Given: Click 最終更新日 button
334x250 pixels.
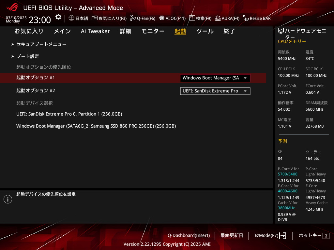Looking at the screenshot, I should coord(232,236).
